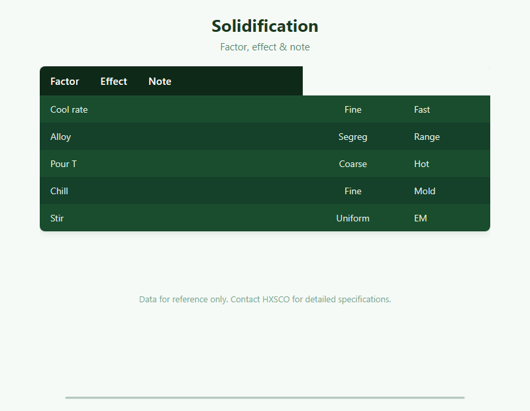Select the Factor column header
This screenshot has width=530, height=411.
(x=64, y=81)
